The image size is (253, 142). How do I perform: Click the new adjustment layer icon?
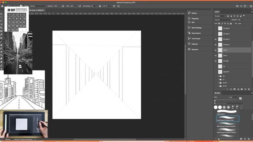tap(238, 89)
